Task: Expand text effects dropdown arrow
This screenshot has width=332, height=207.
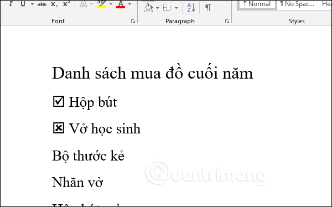Action: click(91, 4)
